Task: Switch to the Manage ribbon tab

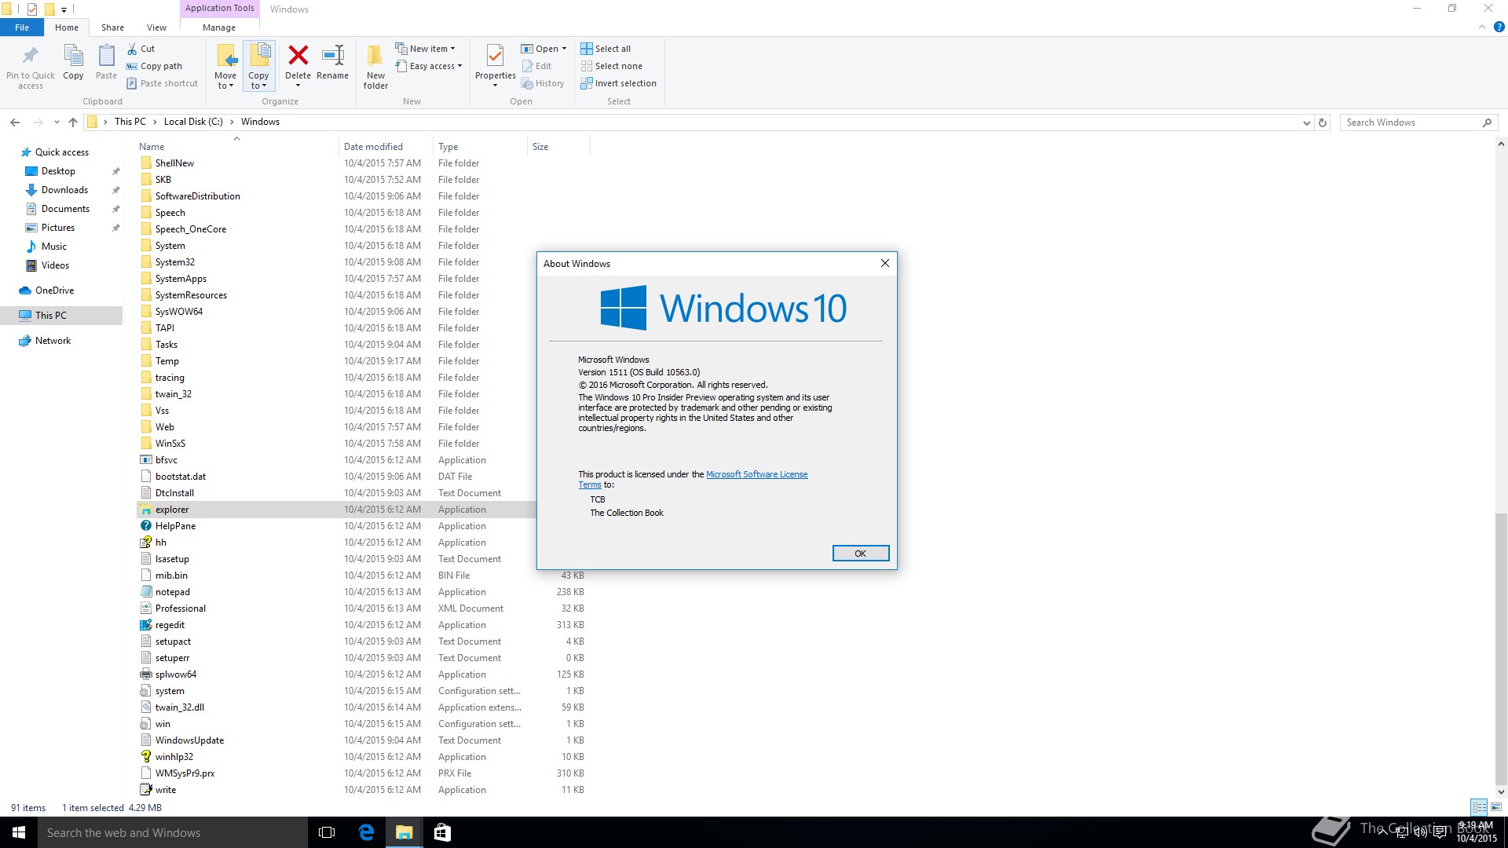Action: tap(219, 27)
